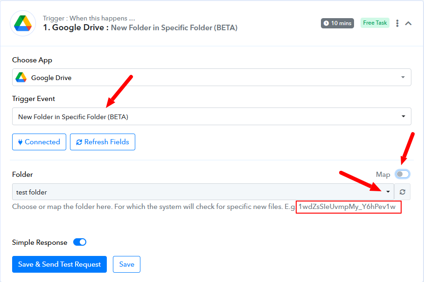Click Save & Send Test Request
This screenshot has width=424, height=282.
coord(60,264)
